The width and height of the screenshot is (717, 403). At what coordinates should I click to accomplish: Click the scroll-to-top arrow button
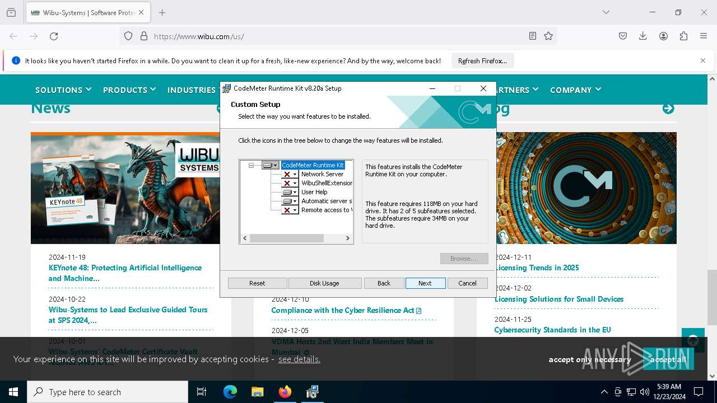[693, 340]
